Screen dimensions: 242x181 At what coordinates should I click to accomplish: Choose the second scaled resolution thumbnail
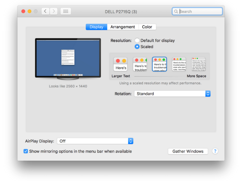pyautogui.click(x=140, y=64)
